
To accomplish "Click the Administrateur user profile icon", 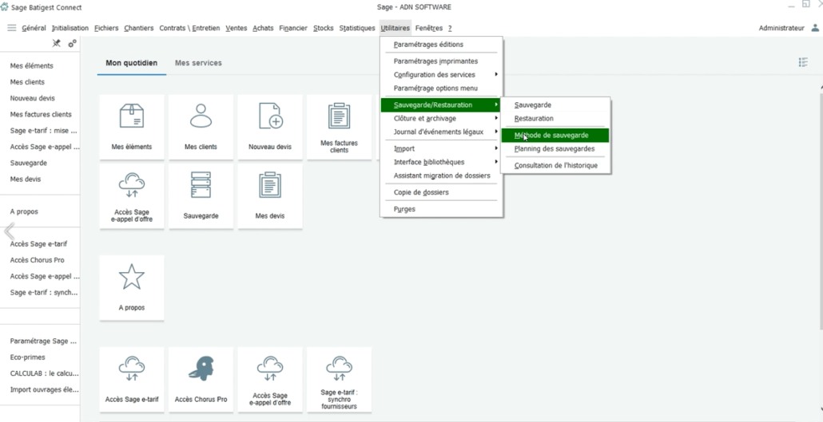I will point(815,28).
